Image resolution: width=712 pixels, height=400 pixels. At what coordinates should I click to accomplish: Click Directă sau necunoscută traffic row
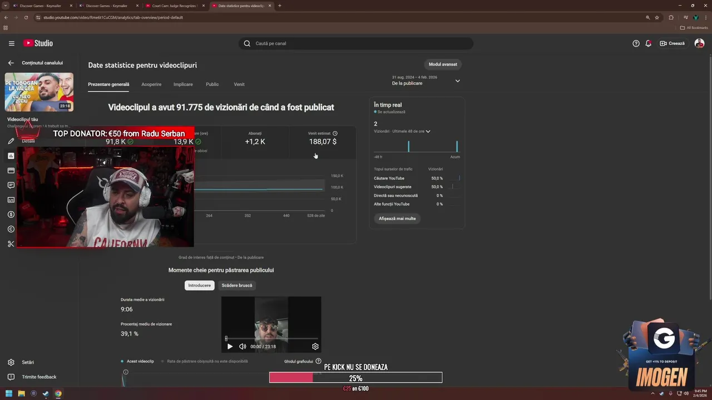coord(417,196)
